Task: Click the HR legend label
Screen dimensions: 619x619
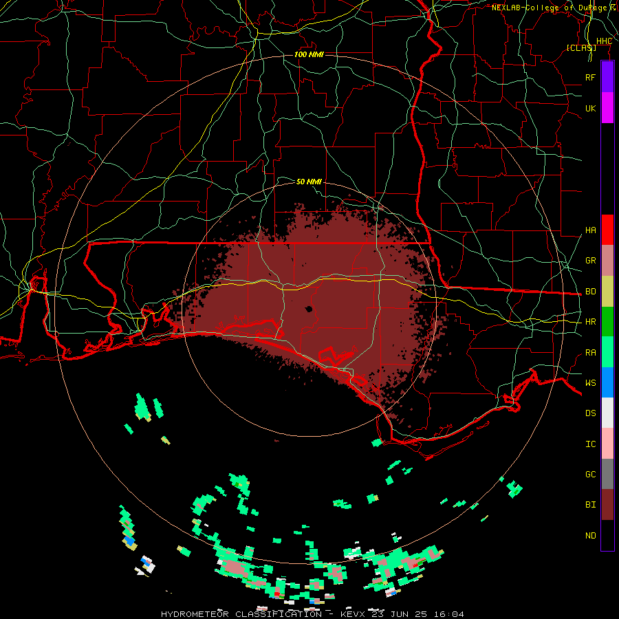Action: 591,321
